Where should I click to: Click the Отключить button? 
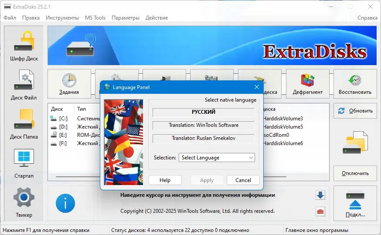coord(355,173)
